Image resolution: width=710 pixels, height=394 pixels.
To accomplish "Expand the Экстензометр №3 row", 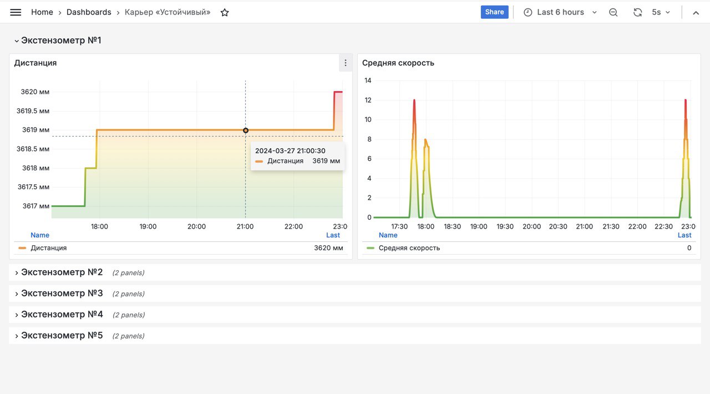I will pyautogui.click(x=59, y=294).
